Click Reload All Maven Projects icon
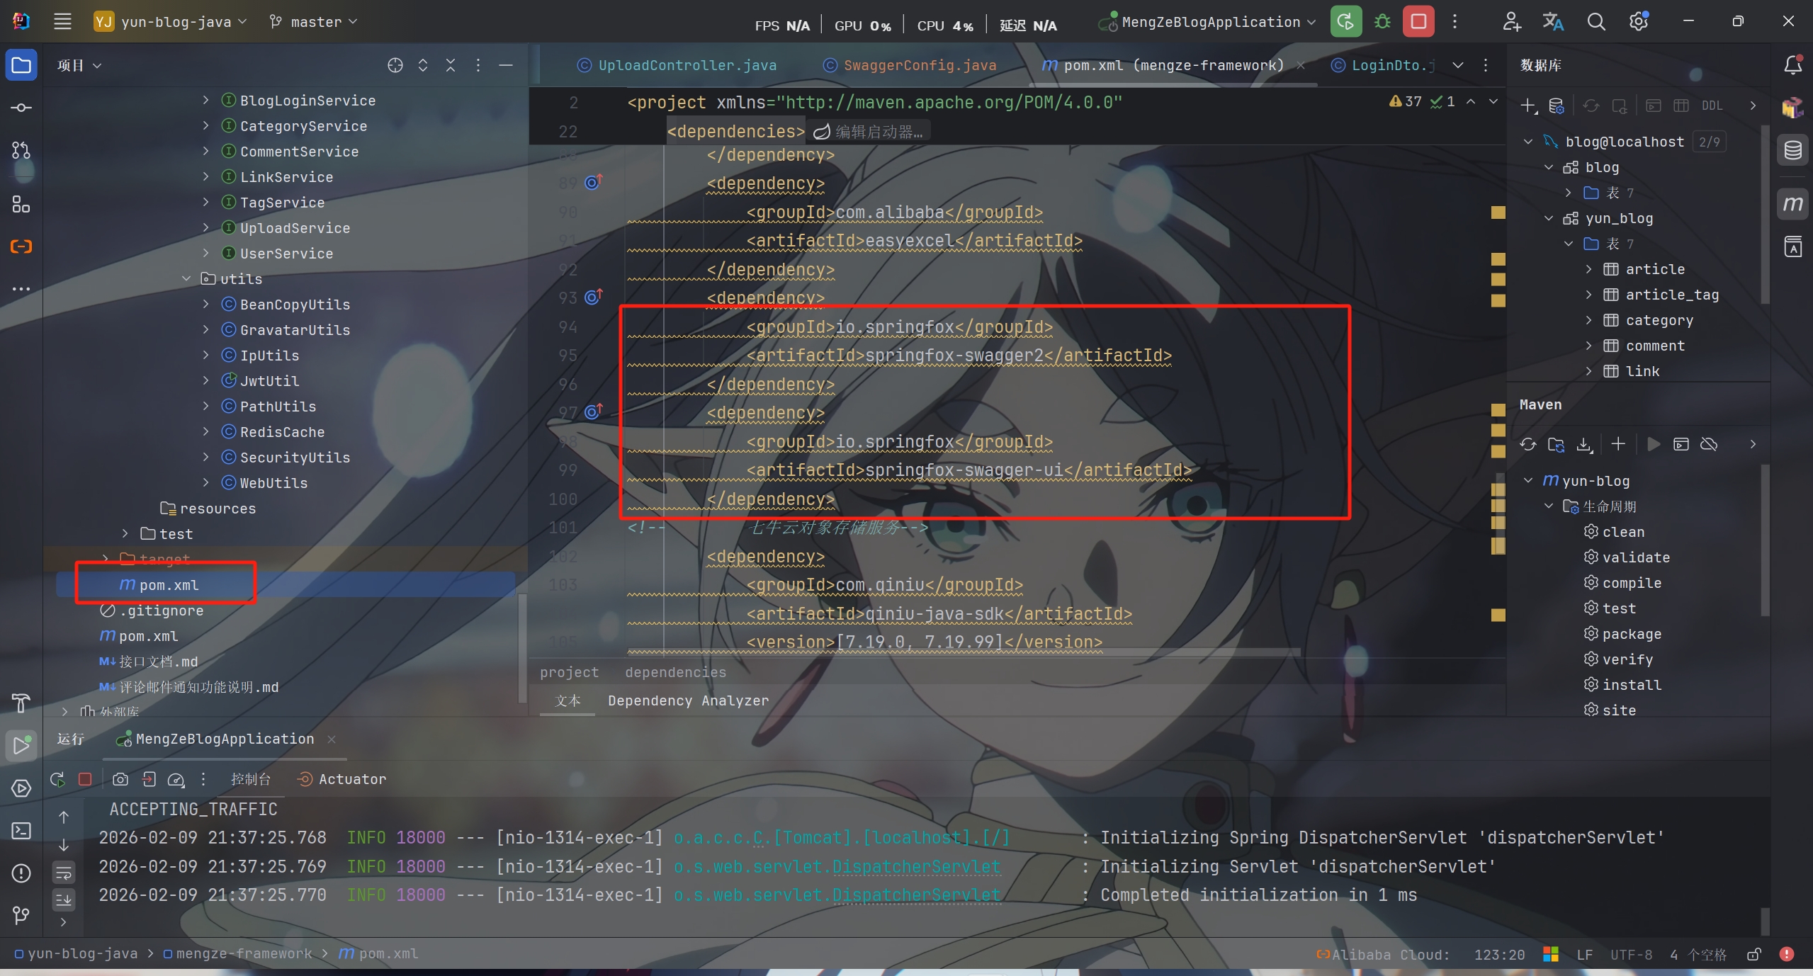This screenshot has height=976, width=1813. point(1527,444)
